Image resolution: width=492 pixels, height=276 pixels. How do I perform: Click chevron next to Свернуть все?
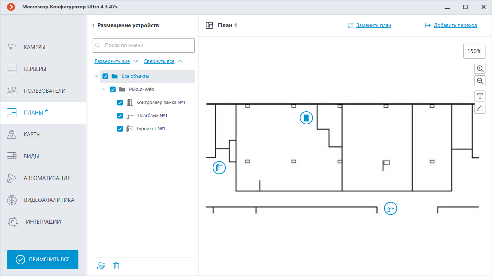(x=180, y=61)
